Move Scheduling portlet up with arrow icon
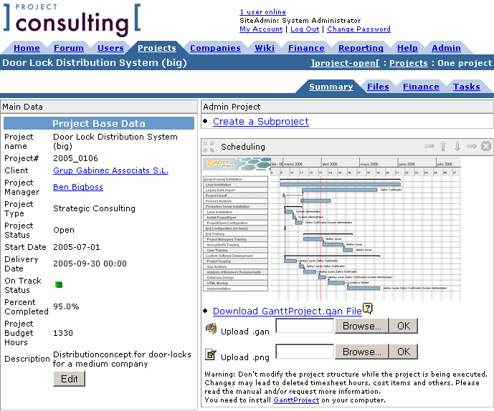The height and width of the screenshot is (411, 494). click(x=443, y=146)
